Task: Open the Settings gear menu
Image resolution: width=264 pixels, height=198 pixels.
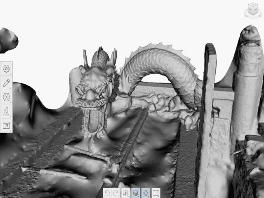Action: (6, 68)
